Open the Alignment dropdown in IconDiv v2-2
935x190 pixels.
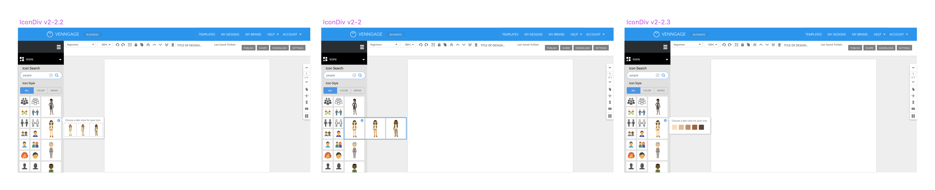click(x=384, y=44)
